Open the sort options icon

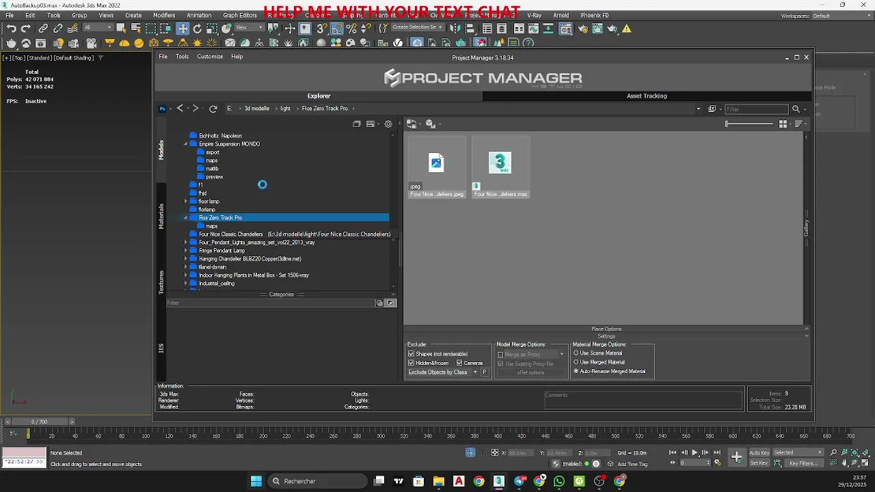coord(798,124)
